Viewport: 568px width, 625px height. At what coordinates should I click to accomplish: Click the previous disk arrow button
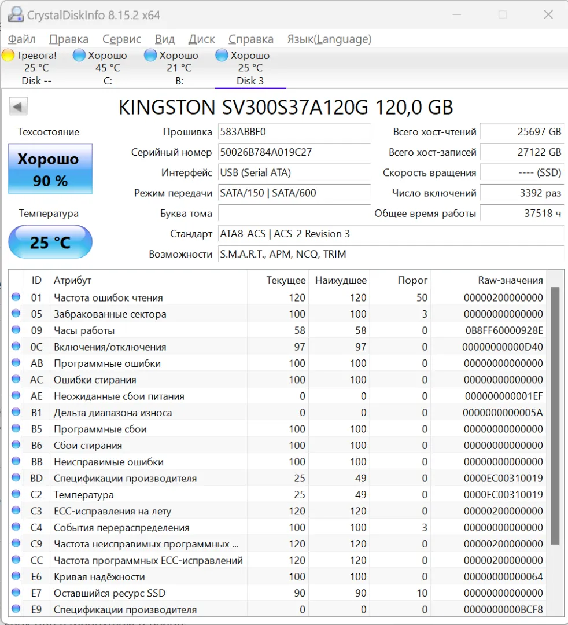(18, 106)
